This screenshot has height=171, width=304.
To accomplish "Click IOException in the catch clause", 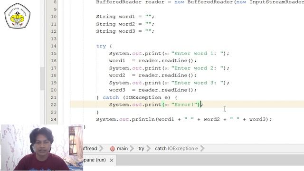I will click(143, 97).
